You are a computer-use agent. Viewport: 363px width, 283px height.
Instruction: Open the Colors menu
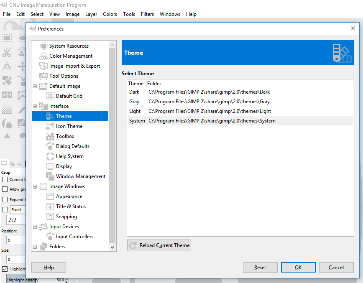(x=110, y=14)
